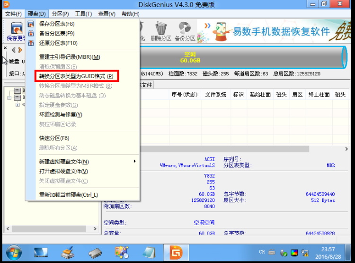Click the 64424509440 total bytes value

[320, 194]
